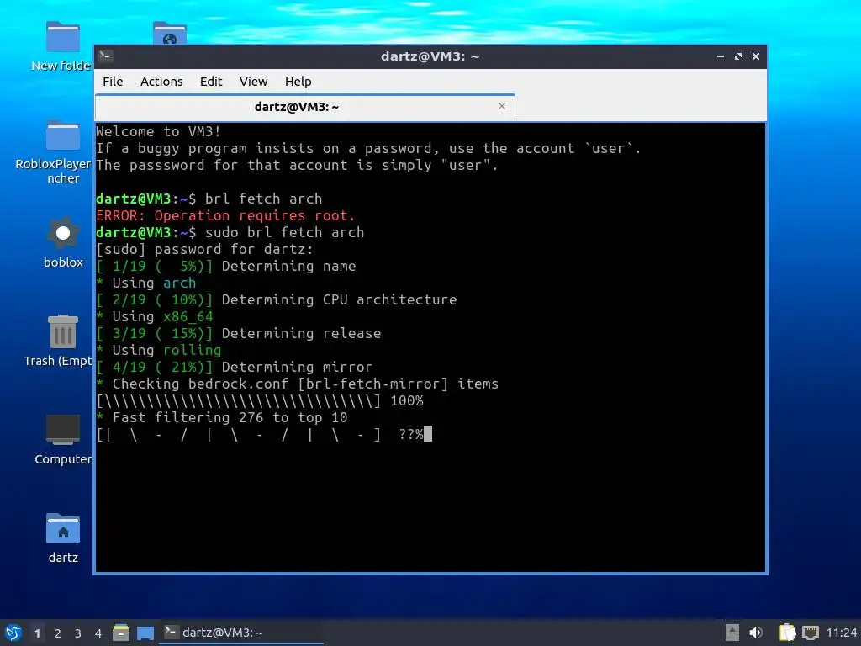Click the 'Determining mirror' line
The width and height of the screenshot is (861, 646).
(234, 367)
